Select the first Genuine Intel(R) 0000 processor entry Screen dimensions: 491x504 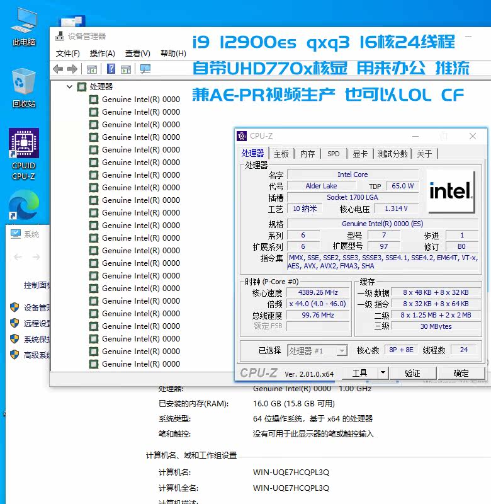[x=140, y=100]
